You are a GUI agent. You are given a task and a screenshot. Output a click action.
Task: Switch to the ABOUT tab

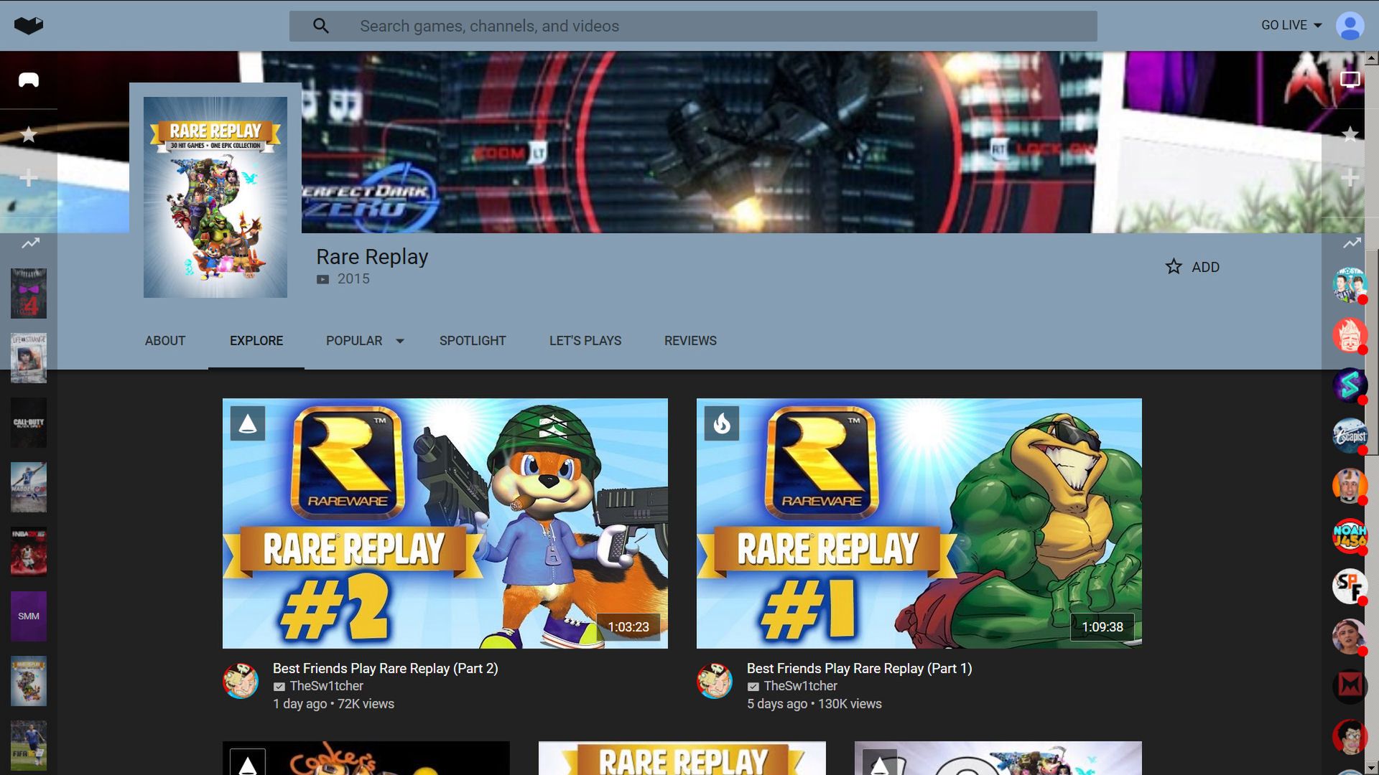pos(165,341)
